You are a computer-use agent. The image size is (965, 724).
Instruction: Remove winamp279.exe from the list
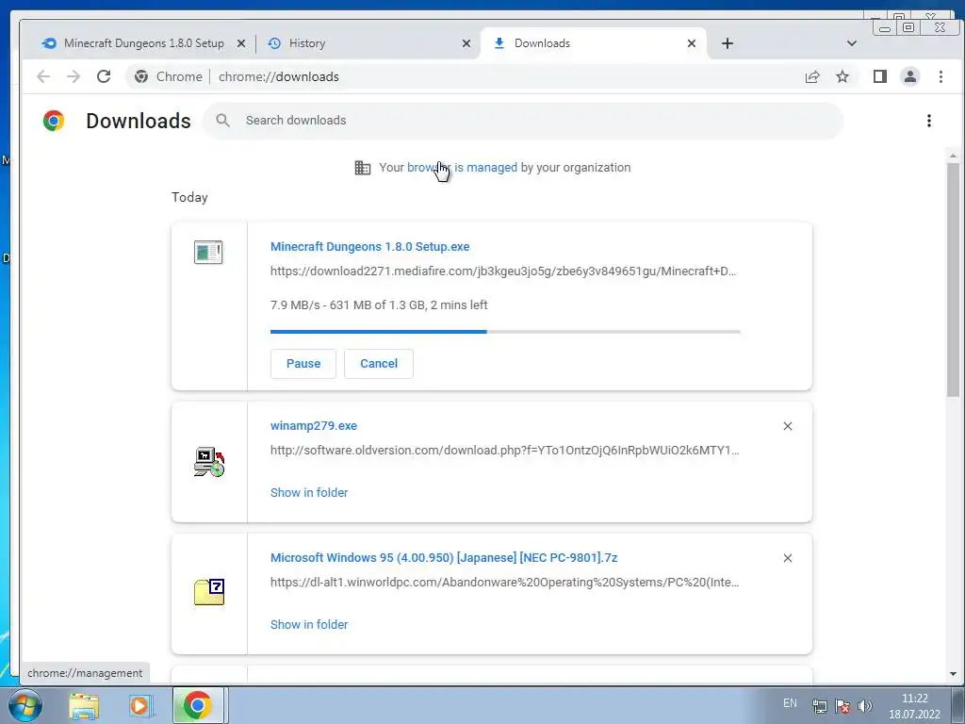tap(787, 426)
